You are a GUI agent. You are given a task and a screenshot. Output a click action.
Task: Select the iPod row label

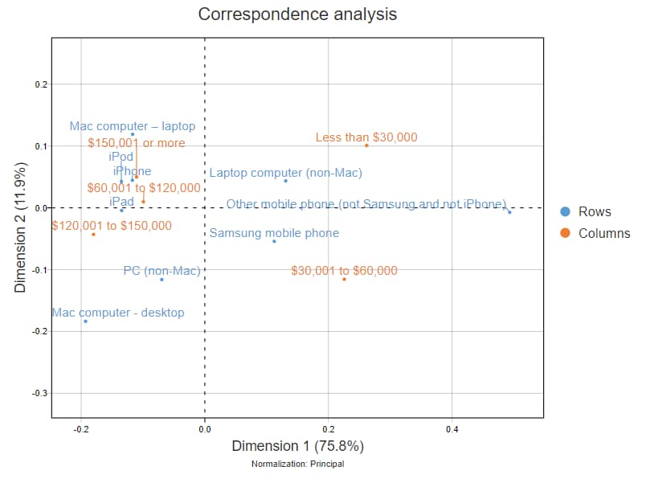tap(121, 157)
